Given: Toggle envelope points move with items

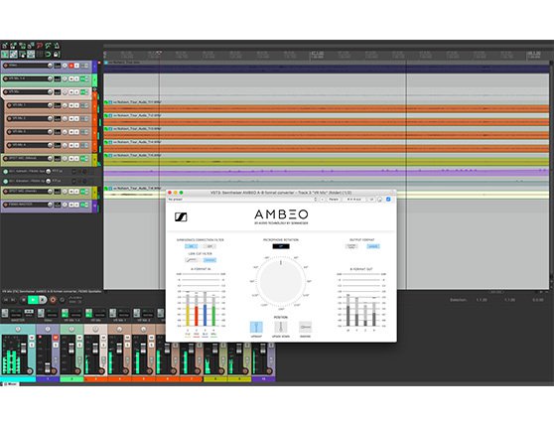Looking at the screenshot, I should click(x=31, y=54).
